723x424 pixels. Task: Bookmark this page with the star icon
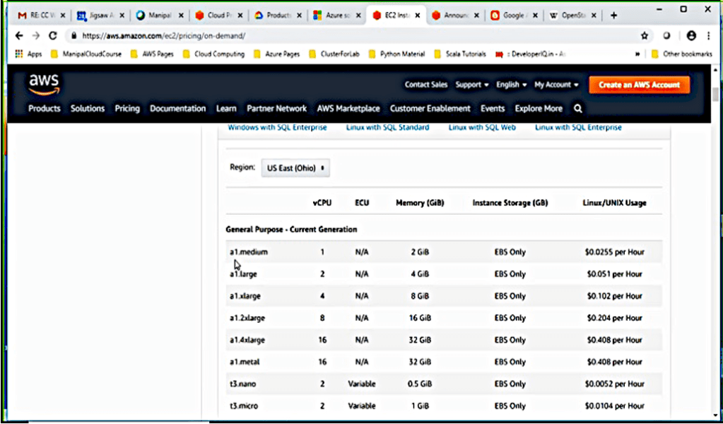click(x=644, y=35)
